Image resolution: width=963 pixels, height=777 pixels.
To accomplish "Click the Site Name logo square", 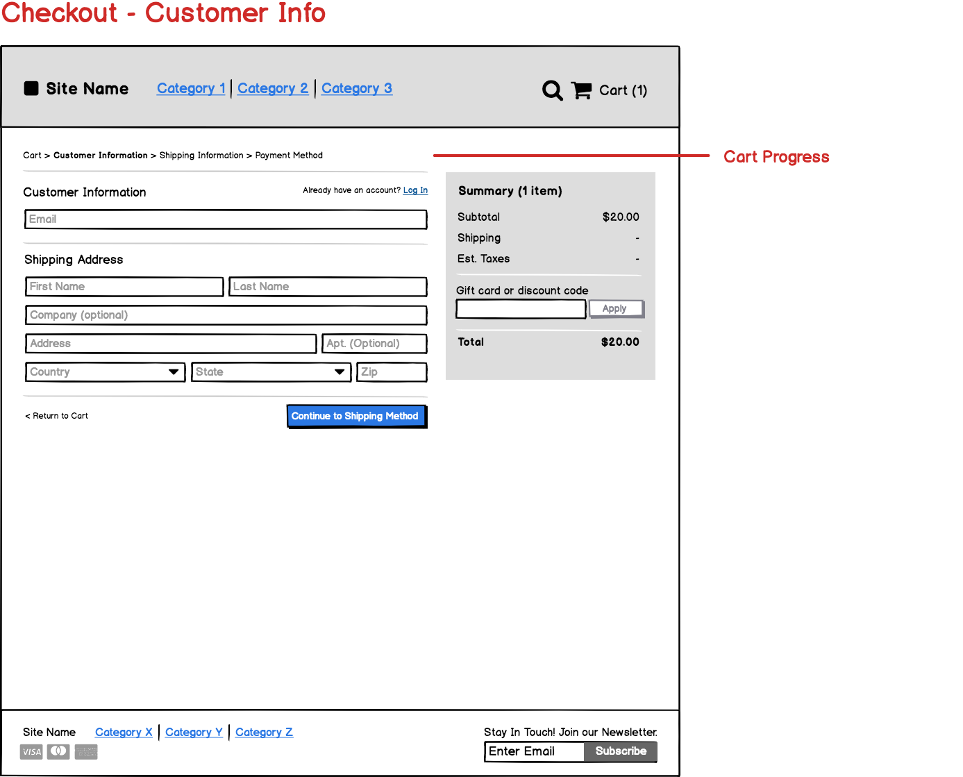I will coord(31,88).
